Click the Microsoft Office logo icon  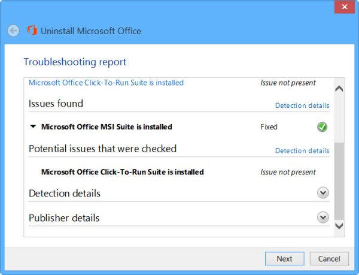point(32,31)
